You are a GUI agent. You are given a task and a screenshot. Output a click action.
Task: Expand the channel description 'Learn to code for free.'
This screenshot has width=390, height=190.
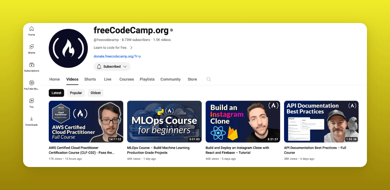113,48
